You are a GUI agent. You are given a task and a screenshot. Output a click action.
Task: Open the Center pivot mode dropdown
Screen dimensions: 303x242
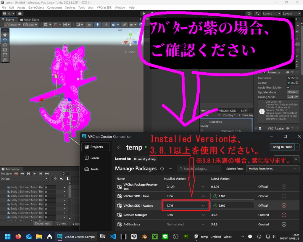click(x=12, y=25)
